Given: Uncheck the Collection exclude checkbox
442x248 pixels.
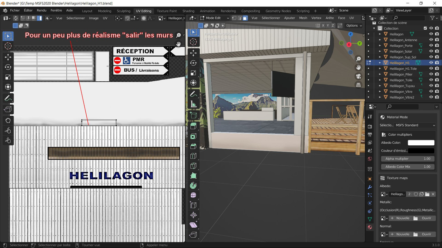Looking at the screenshot, I should click(425, 28).
